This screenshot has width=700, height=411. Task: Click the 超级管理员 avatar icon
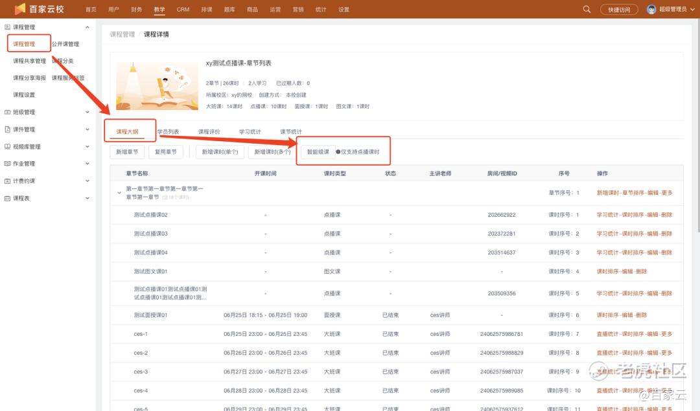(651, 10)
